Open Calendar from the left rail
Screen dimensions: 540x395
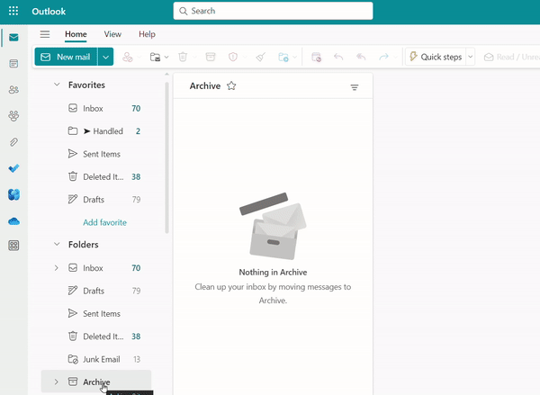click(x=13, y=64)
